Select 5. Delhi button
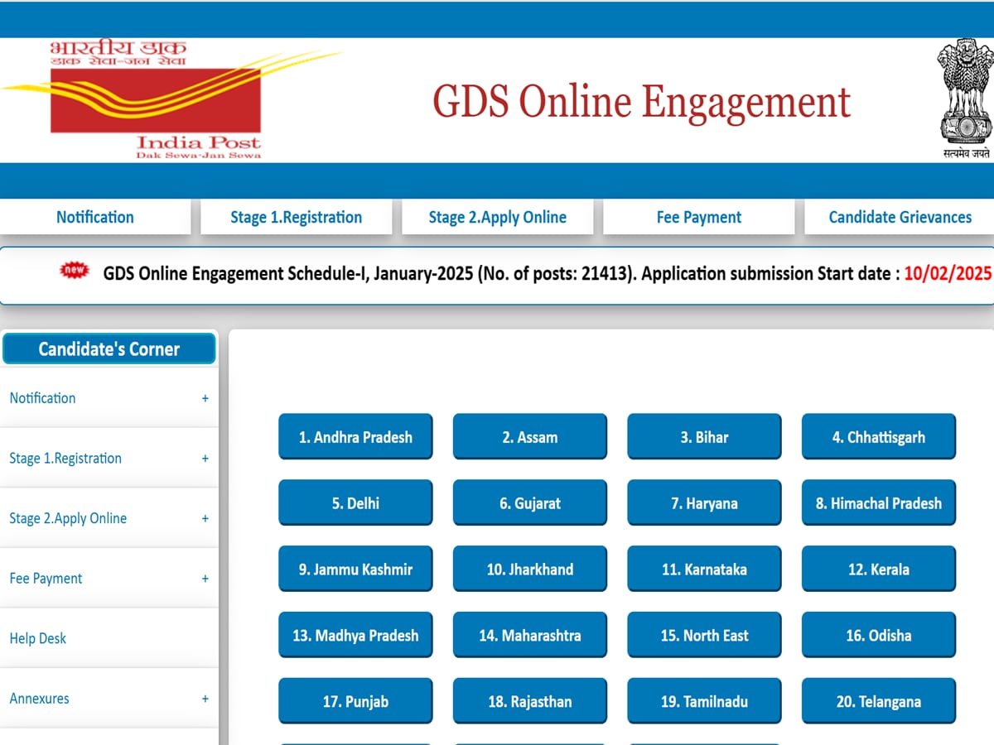 [355, 502]
